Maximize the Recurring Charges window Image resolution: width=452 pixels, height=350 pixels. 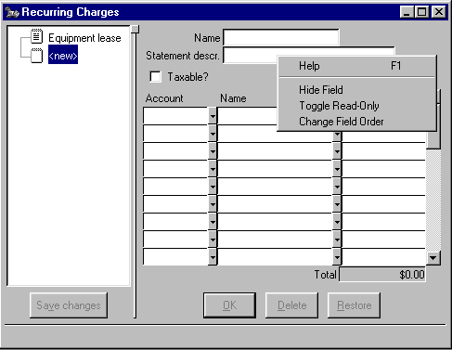[x=421, y=12]
